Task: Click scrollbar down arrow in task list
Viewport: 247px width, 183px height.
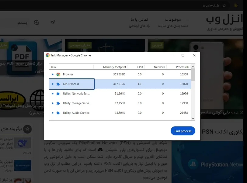Action: click(193, 119)
